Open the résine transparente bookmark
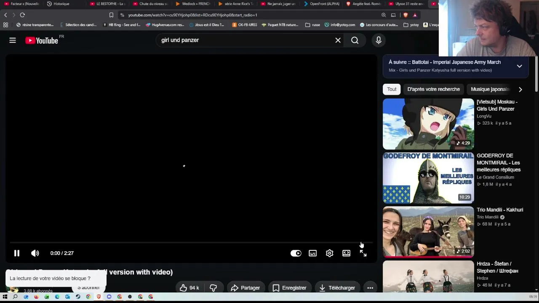This screenshot has height=303, width=539. coord(35,25)
